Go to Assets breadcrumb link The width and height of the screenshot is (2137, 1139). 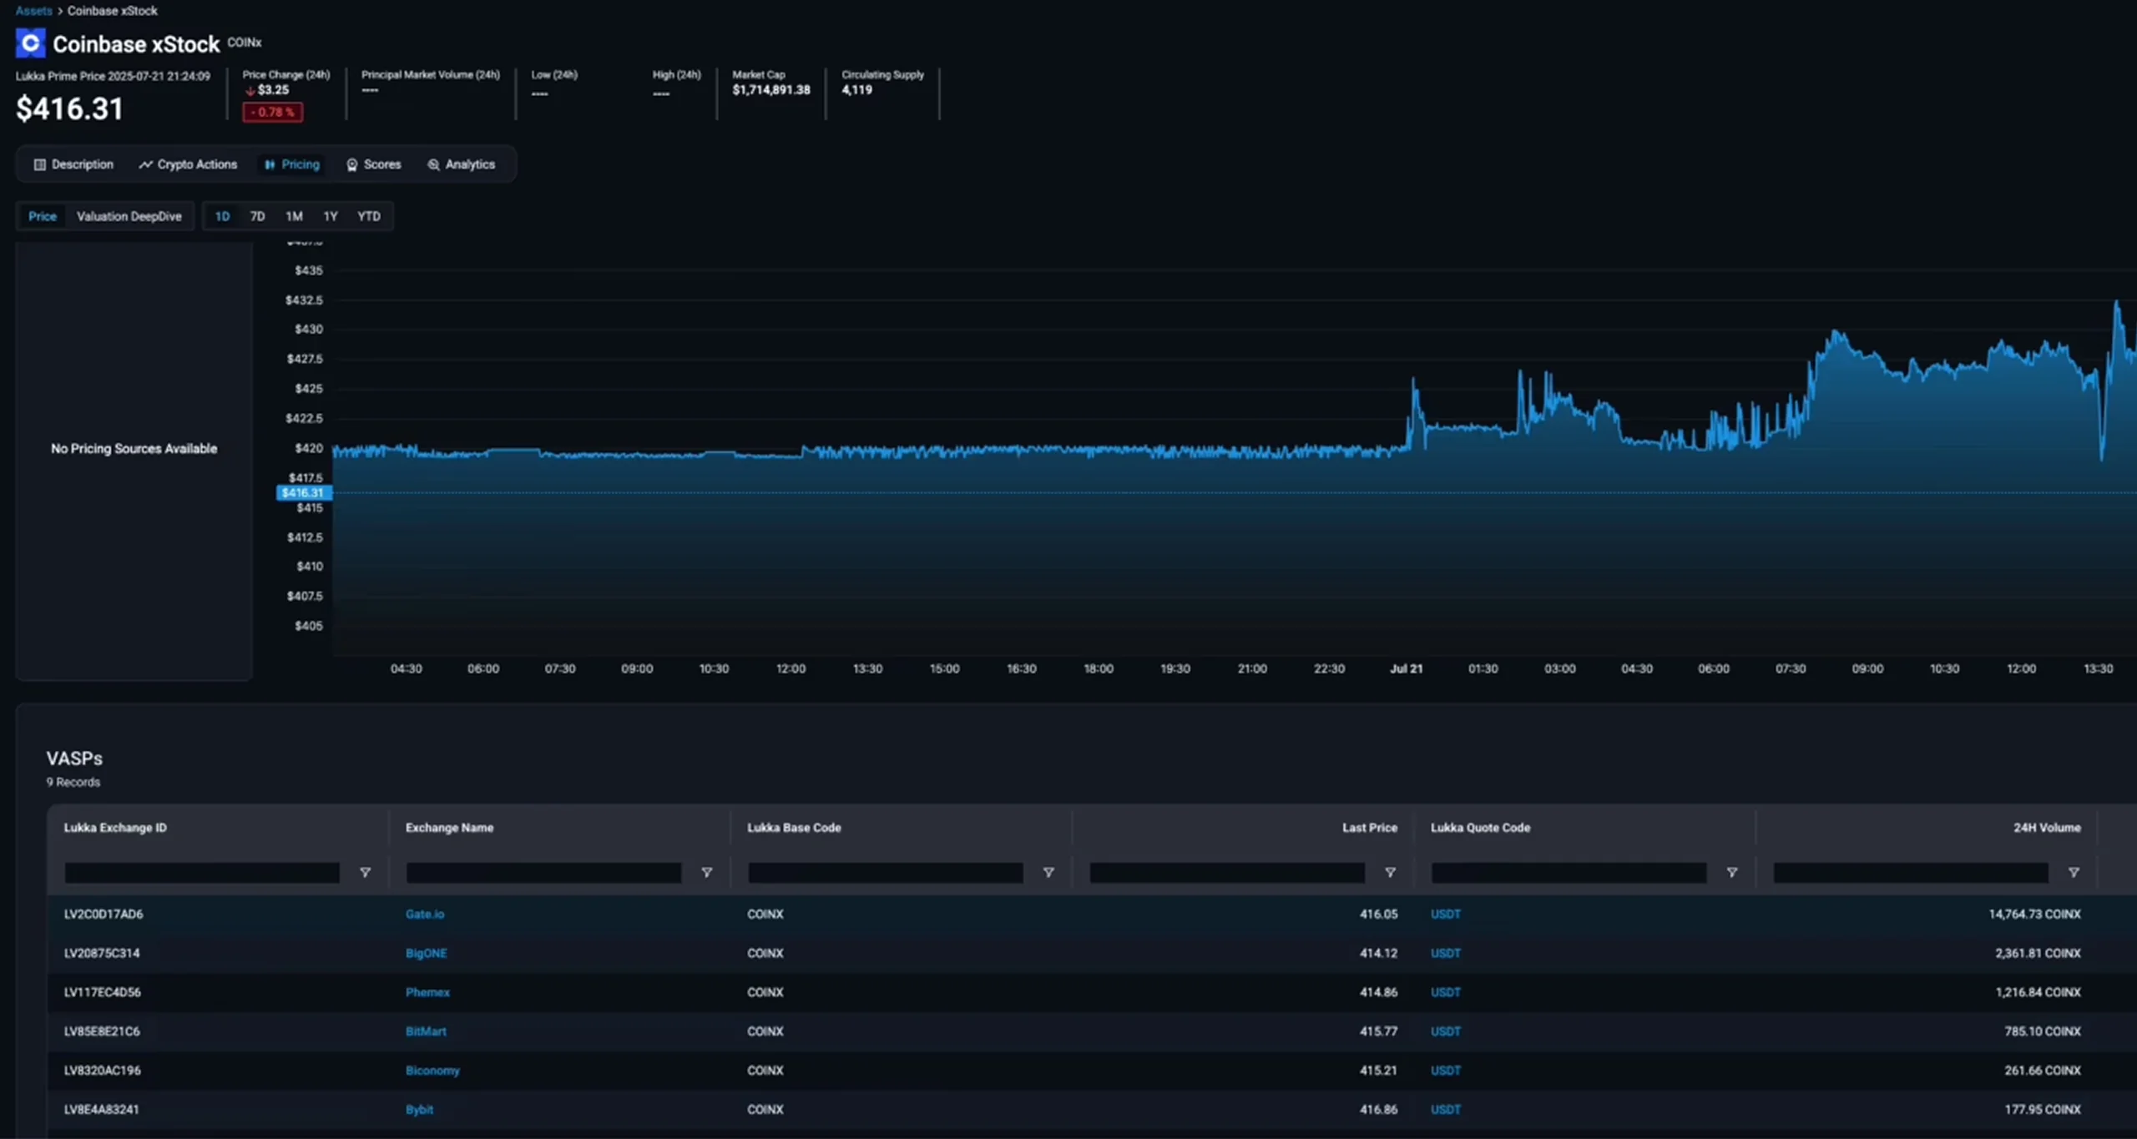click(x=33, y=11)
